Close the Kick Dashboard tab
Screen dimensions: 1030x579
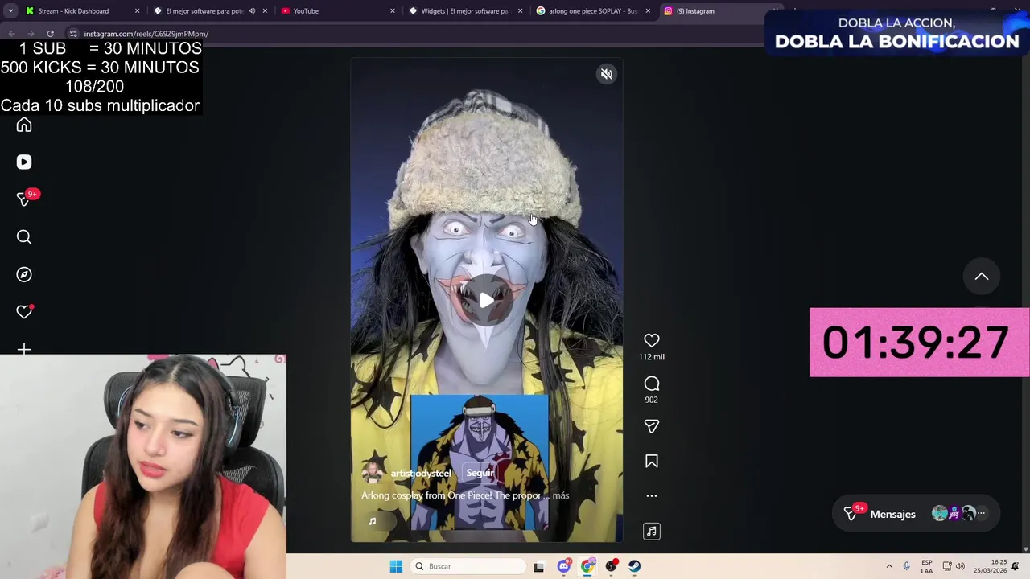pos(137,11)
